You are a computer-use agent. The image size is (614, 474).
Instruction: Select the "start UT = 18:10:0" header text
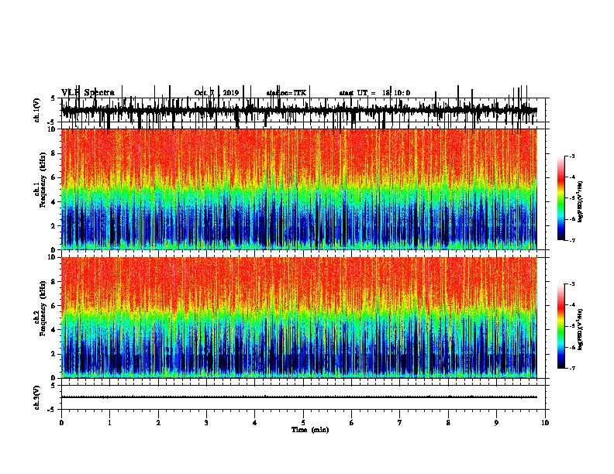pyautogui.click(x=374, y=93)
